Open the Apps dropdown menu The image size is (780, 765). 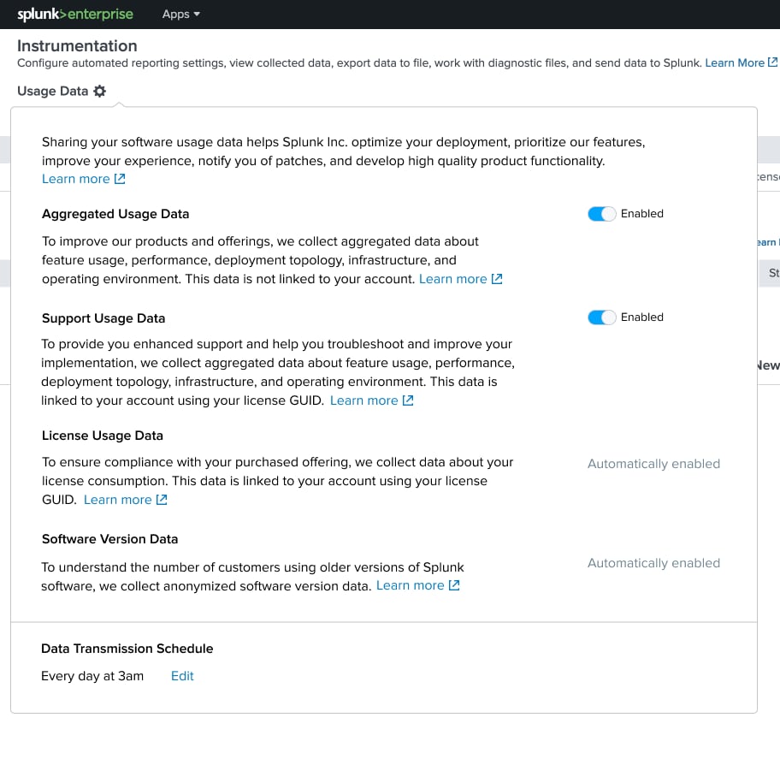coord(181,15)
